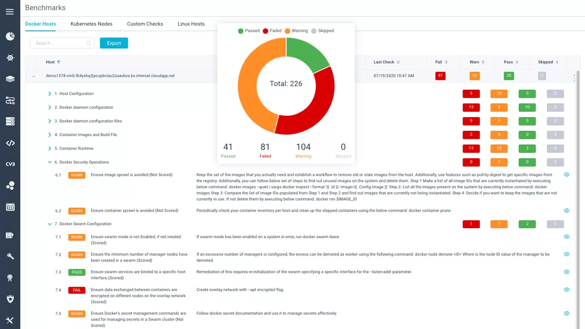Open the dashboard pie chart icon
Image resolution: width=585 pixels, height=329 pixels.
tap(10, 37)
